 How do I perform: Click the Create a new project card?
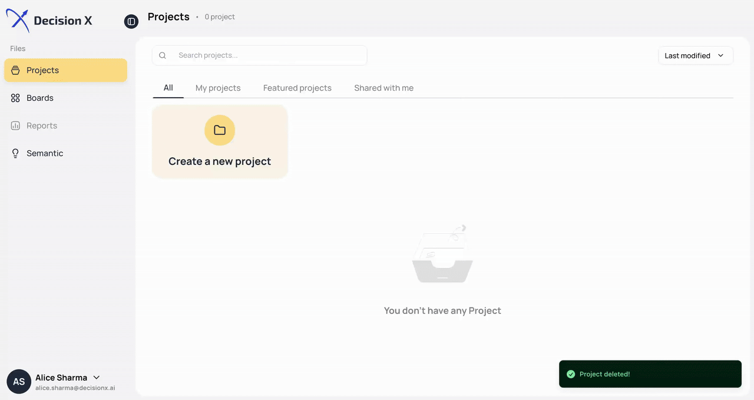[x=220, y=141]
